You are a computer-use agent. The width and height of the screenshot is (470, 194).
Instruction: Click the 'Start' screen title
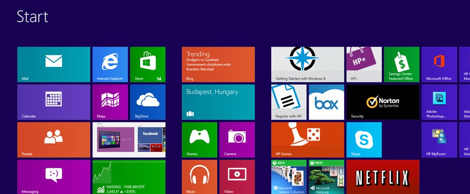32,16
